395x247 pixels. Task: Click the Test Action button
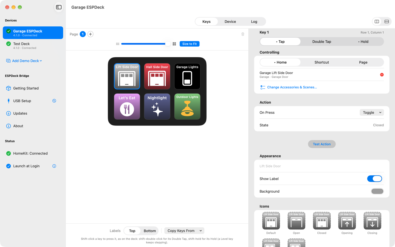pos(322,144)
